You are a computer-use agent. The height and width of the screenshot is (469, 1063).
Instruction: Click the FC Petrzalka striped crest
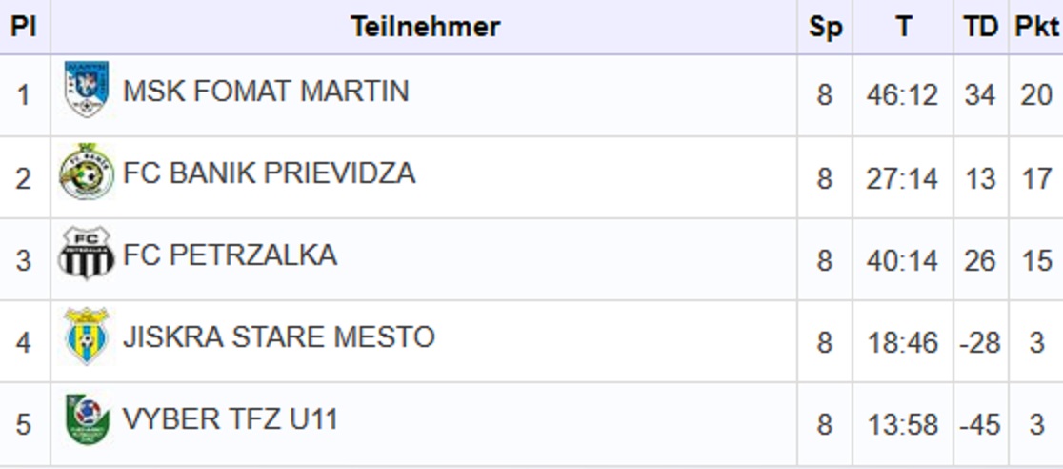tap(86, 254)
